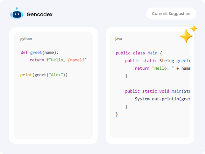Click the print(greet("Alex")) line
This screenshot has height=154, width=205.
tap(44, 75)
